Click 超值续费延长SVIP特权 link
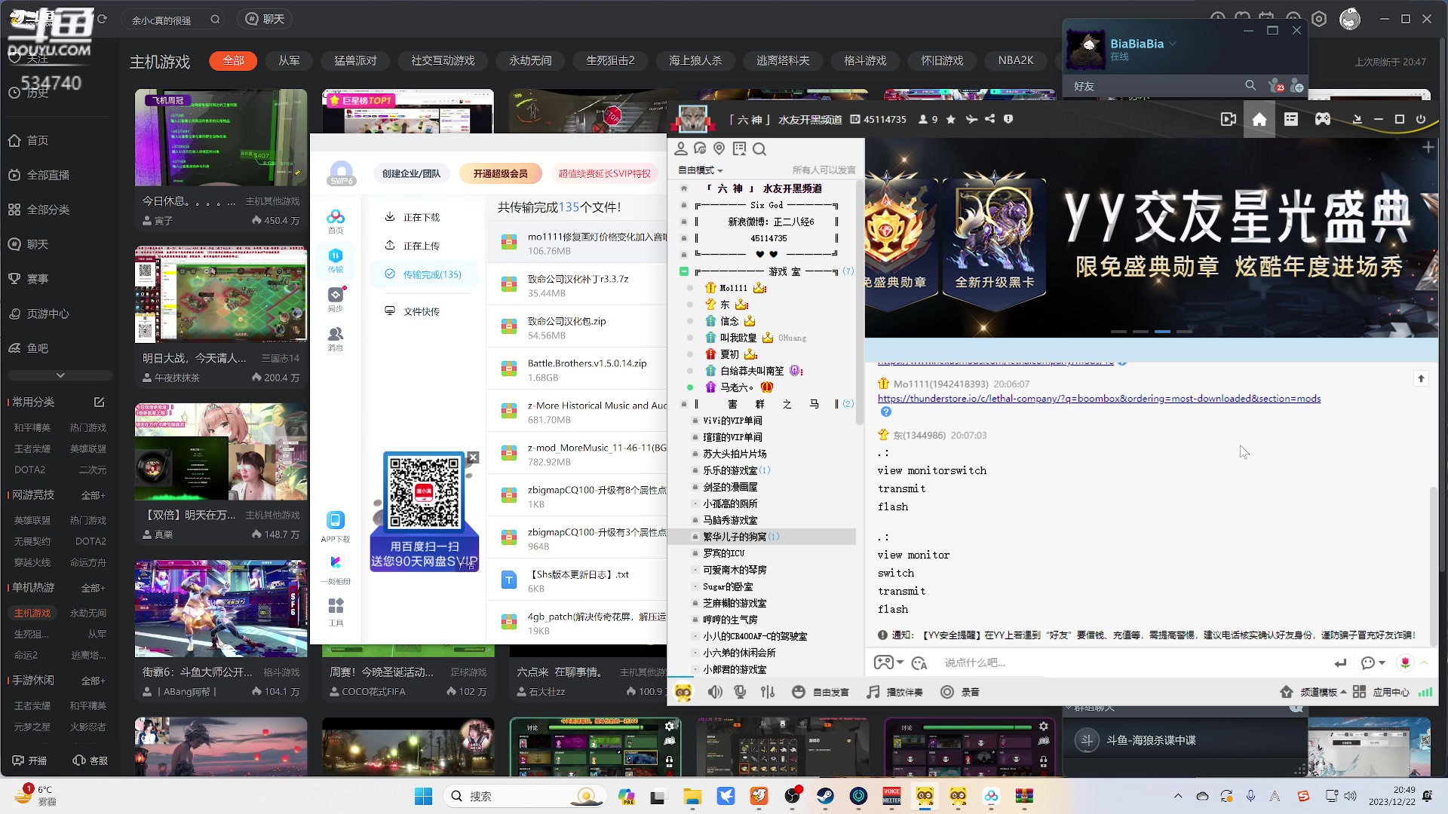 604,173
